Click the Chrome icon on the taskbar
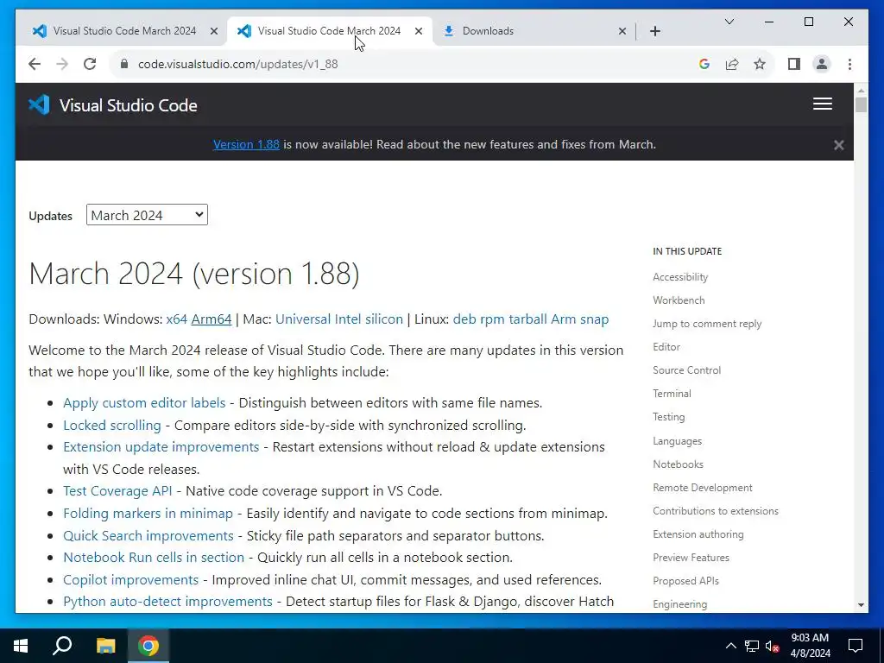 (148, 646)
